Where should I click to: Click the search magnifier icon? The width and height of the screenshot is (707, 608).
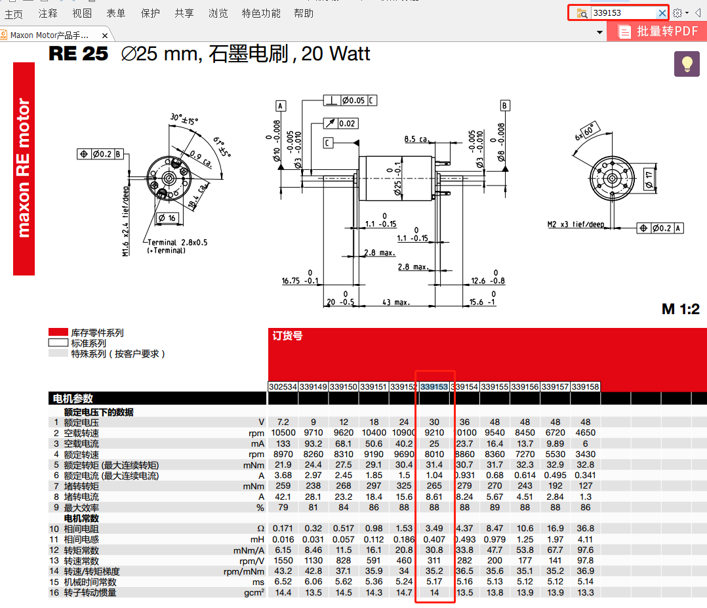pyautogui.click(x=582, y=12)
